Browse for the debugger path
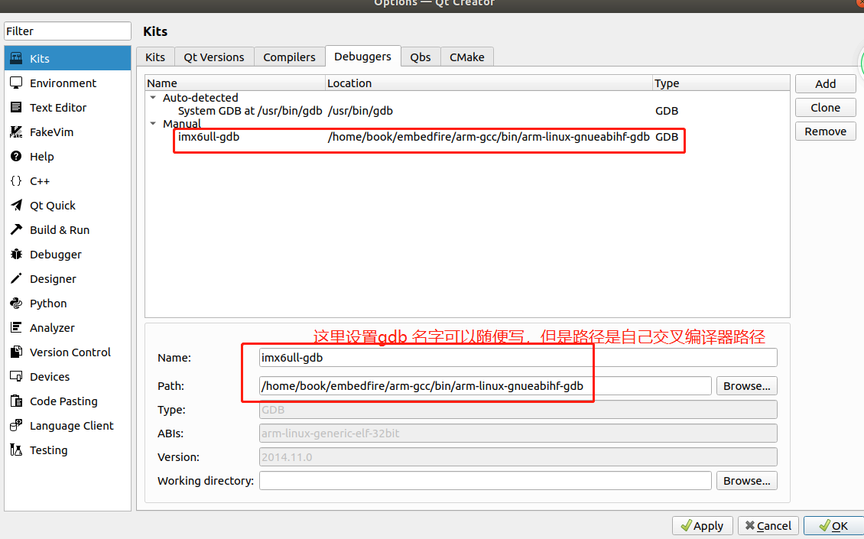Screen dimensions: 864x539 [746, 386]
